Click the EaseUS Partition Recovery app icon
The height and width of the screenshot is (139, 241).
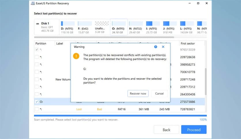coord(33,3)
